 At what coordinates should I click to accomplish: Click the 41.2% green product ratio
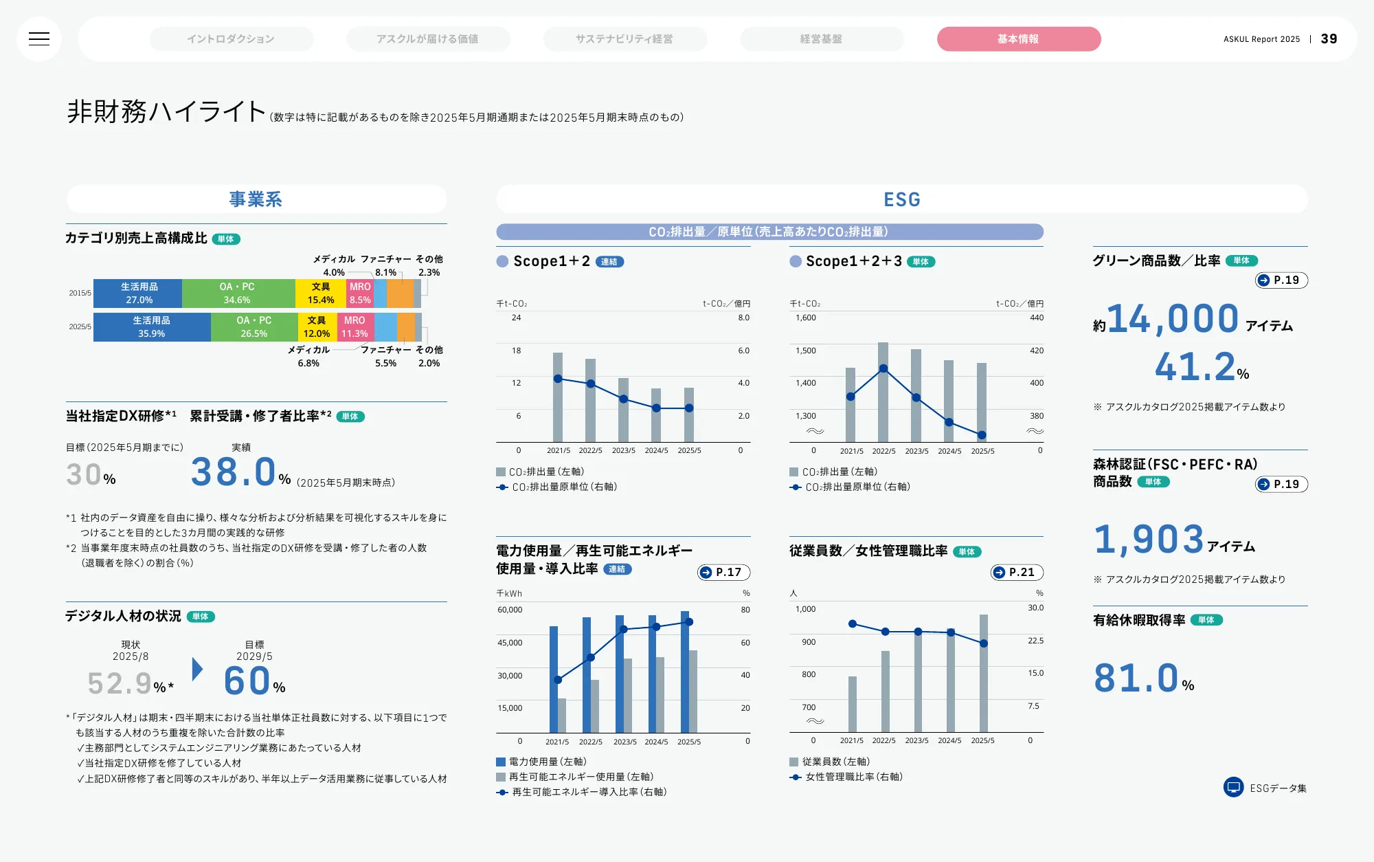pyautogui.click(x=1202, y=367)
